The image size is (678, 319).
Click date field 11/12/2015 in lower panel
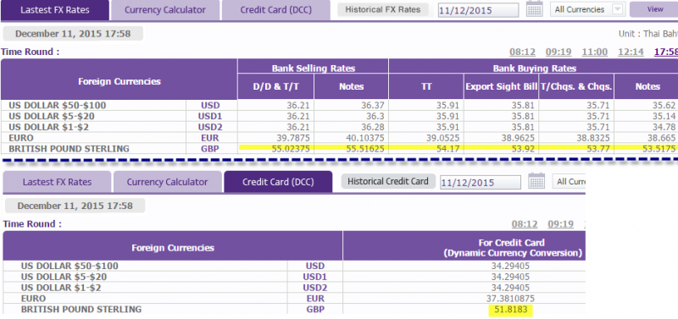click(x=481, y=182)
